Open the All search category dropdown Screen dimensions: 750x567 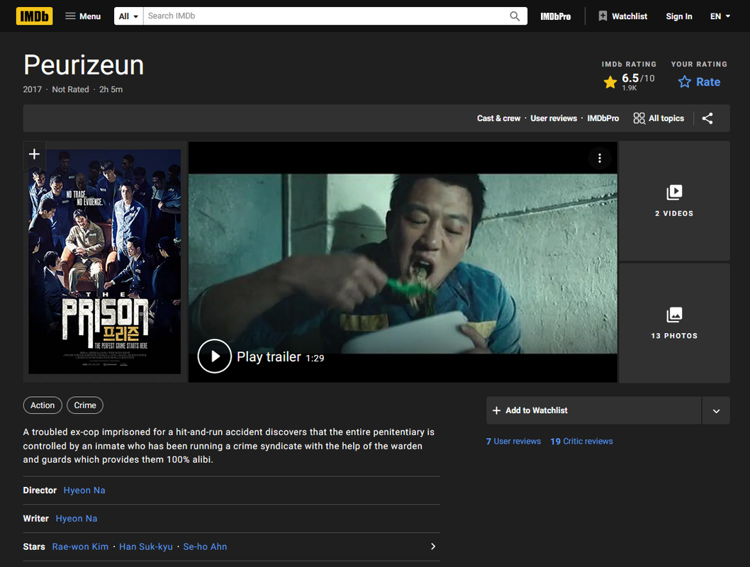click(x=129, y=16)
